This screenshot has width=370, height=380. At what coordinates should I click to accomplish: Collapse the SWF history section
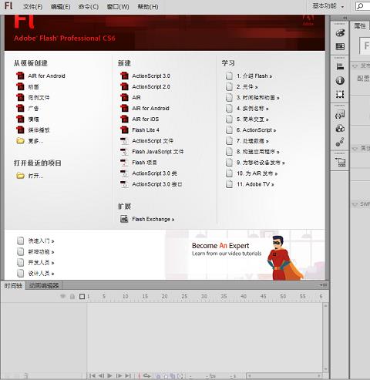point(355,204)
